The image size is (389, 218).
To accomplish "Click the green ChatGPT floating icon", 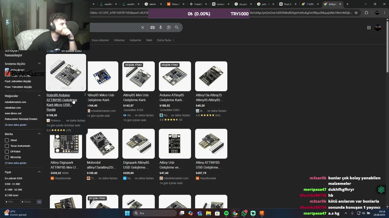I will pyautogui.click(x=381, y=190).
